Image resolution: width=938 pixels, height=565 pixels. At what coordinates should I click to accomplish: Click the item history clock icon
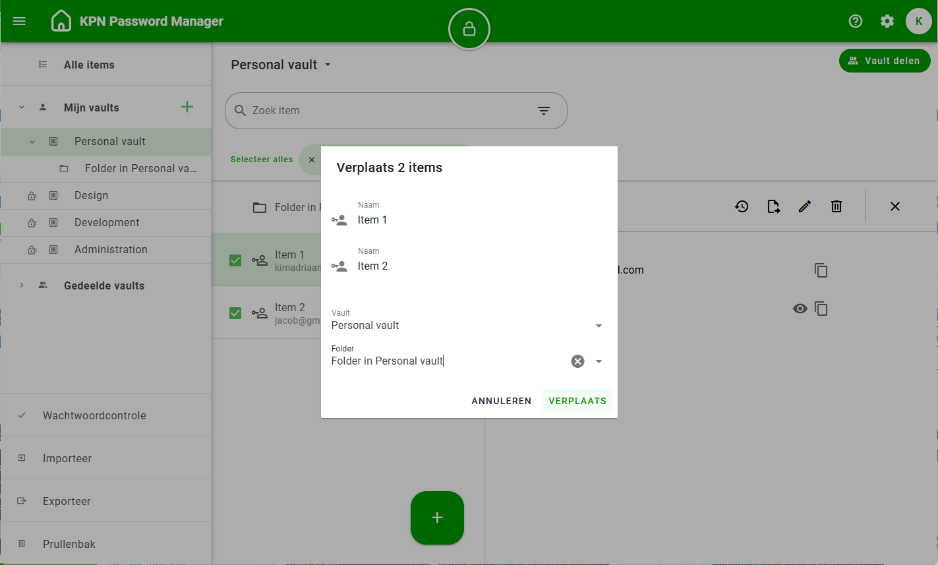742,206
